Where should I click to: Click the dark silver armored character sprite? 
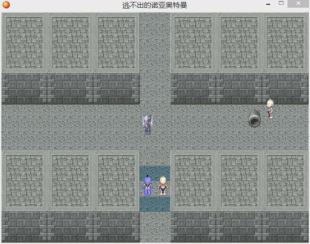[147, 124]
